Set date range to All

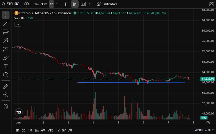click(x=70, y=130)
